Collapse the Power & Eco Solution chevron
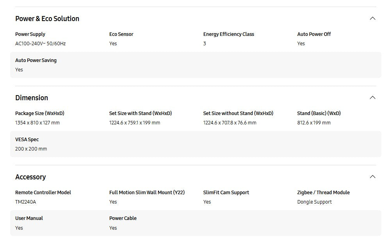 coord(372,18)
